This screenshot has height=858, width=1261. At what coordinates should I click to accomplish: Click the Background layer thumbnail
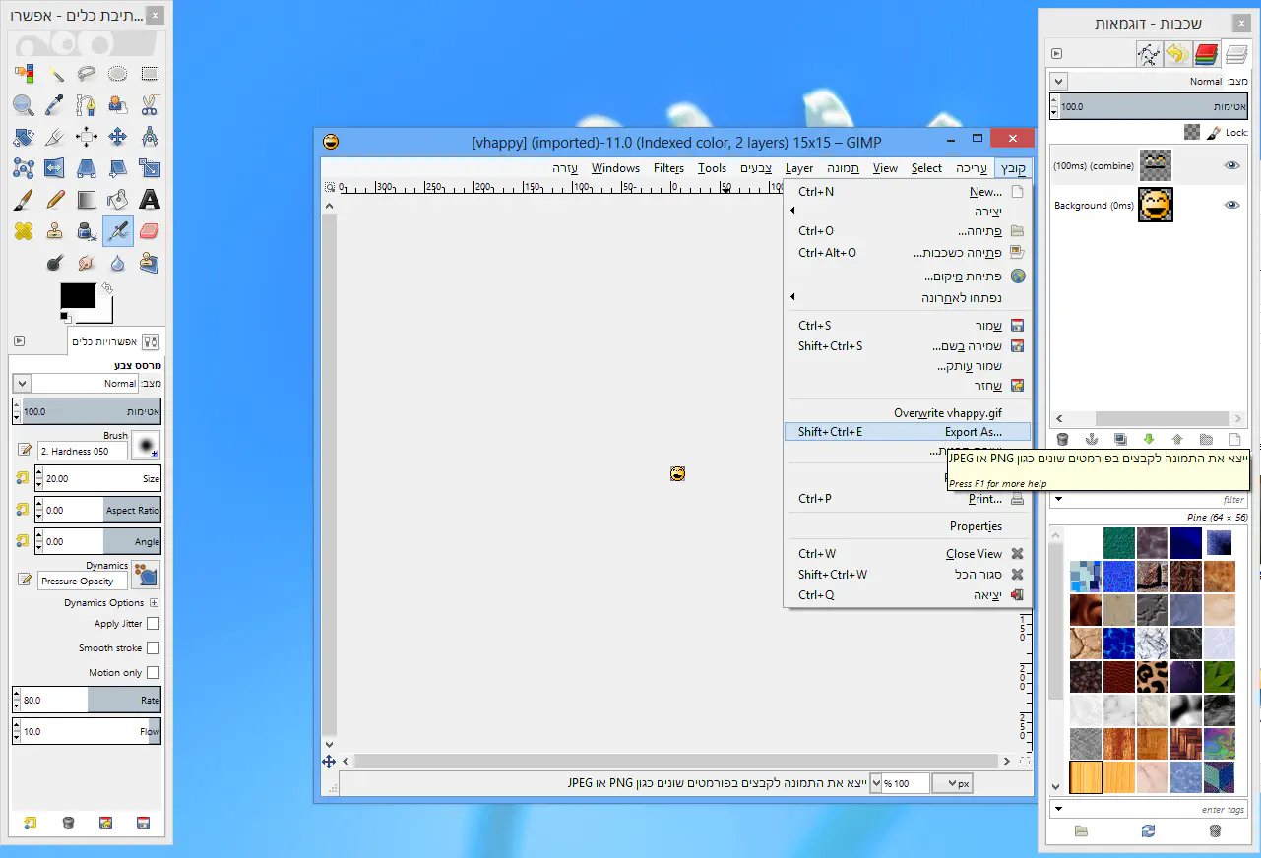pos(1155,205)
